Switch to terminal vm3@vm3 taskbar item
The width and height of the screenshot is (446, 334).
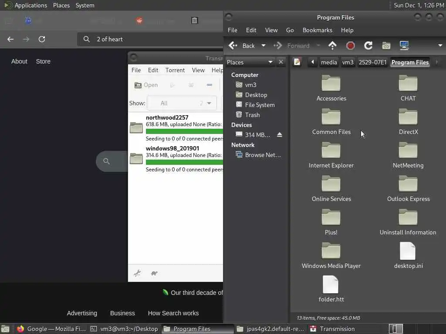click(124, 329)
